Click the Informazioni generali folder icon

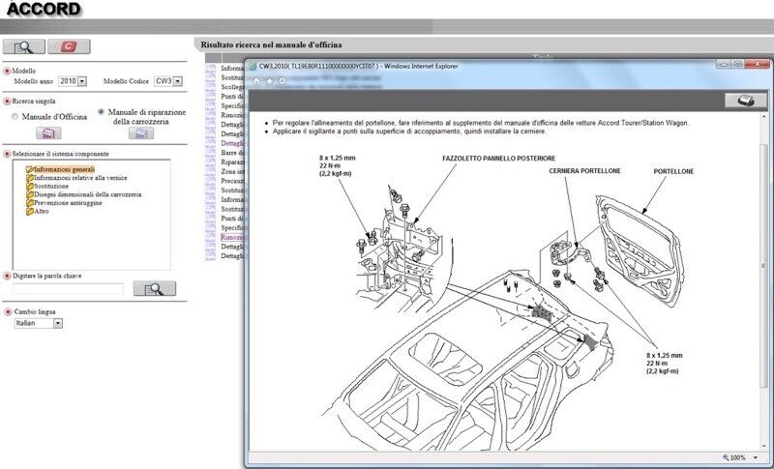tap(30, 169)
